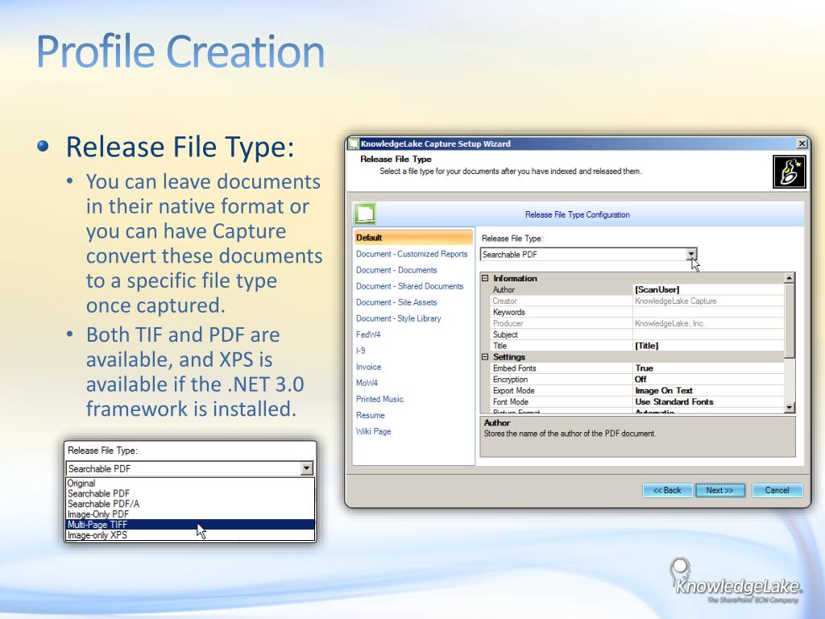Image resolution: width=825 pixels, height=619 pixels.
Task: Choose Multi-Page TIFF from the list
Action: (x=190, y=524)
